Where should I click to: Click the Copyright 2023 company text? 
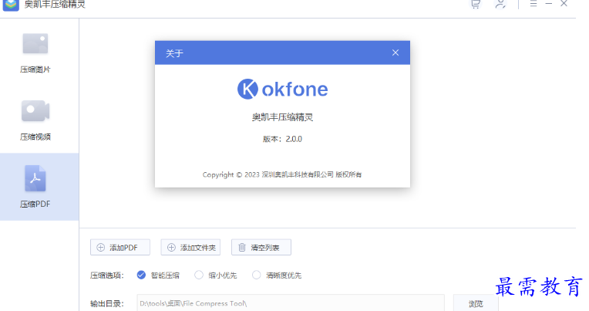click(282, 174)
